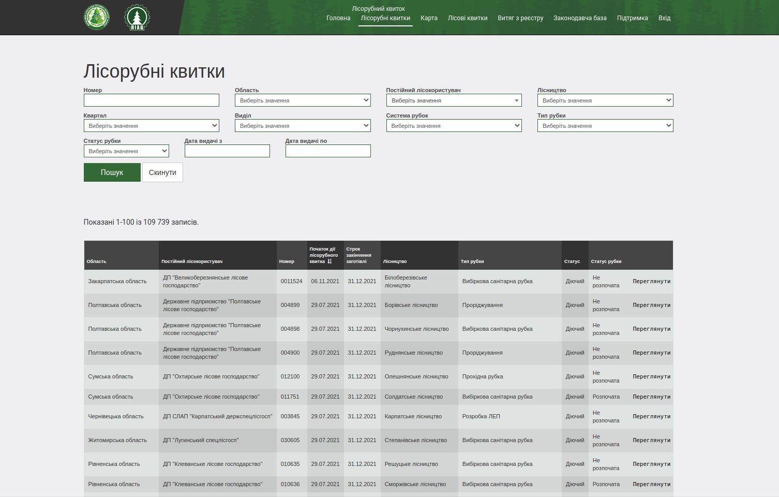The width and height of the screenshot is (779, 497).
Task: Click the round forestry agency emblem logo
Action: (x=97, y=17)
